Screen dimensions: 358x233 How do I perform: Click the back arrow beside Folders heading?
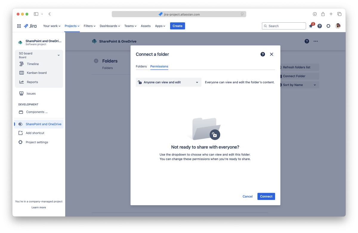point(96,61)
